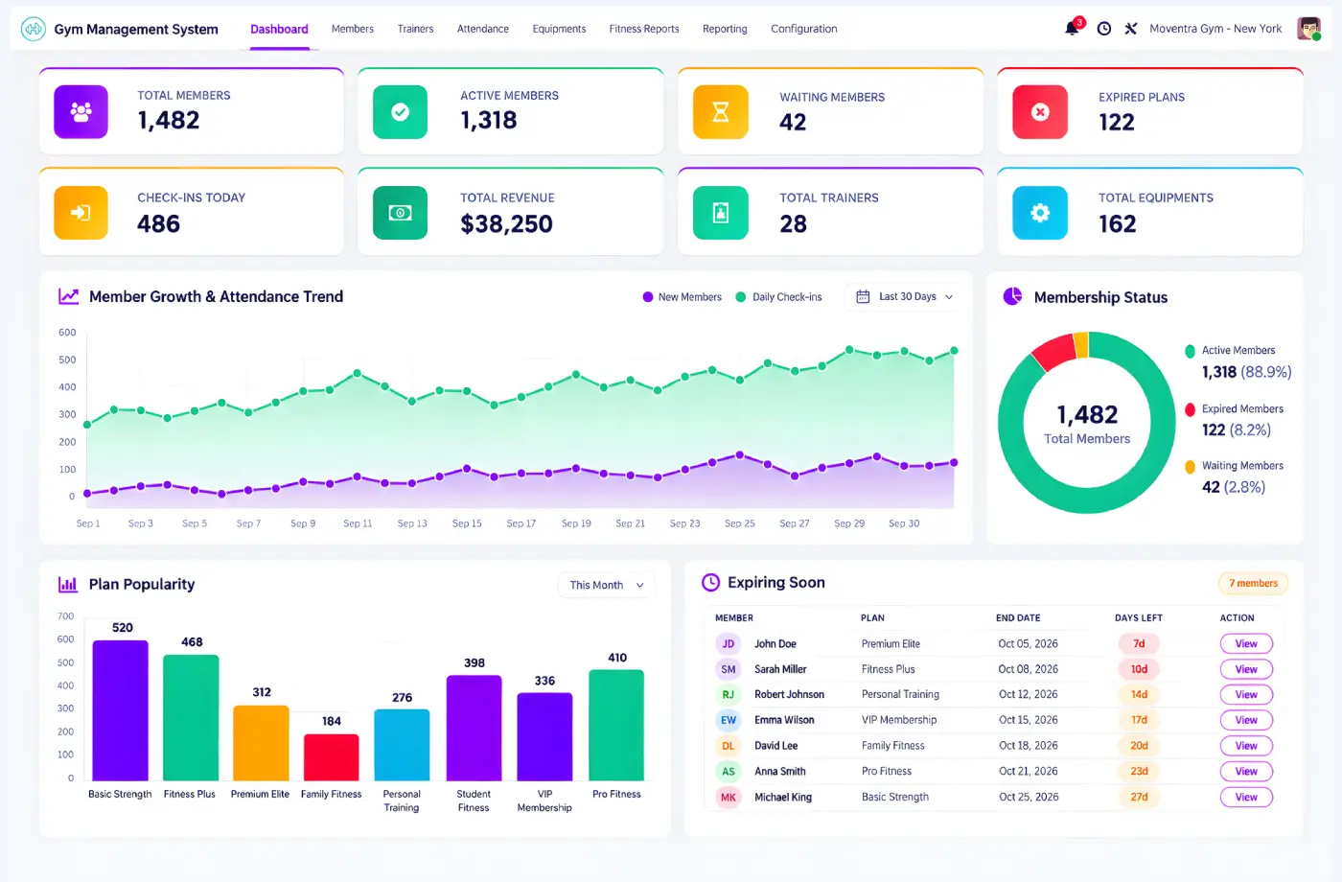Click View for Michael King
The width and height of the screenshot is (1342, 882).
[x=1246, y=797]
